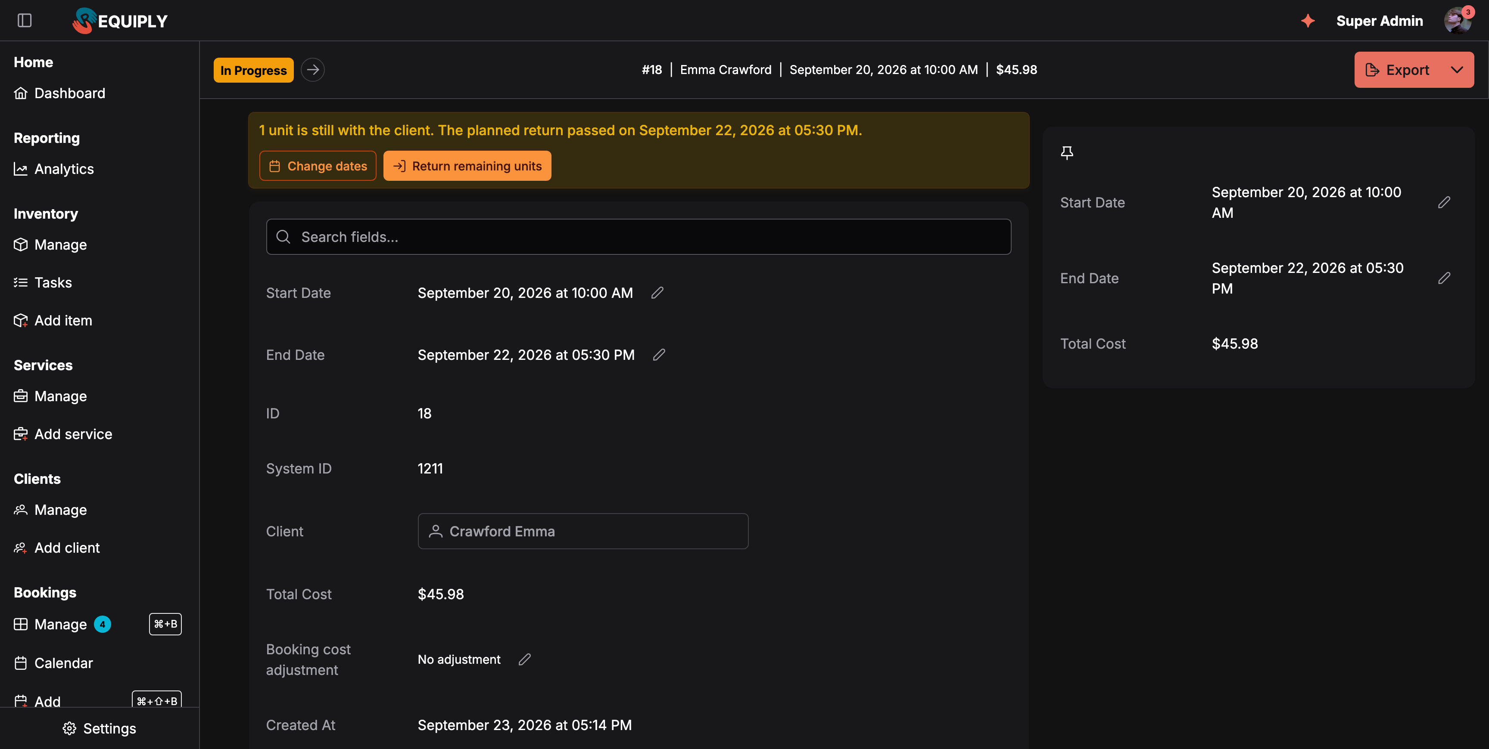This screenshot has height=749, width=1489.
Task: Open Calendar in the sidebar
Action: pyautogui.click(x=53, y=663)
